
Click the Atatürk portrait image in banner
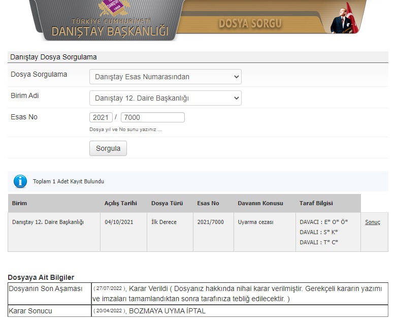(x=345, y=19)
